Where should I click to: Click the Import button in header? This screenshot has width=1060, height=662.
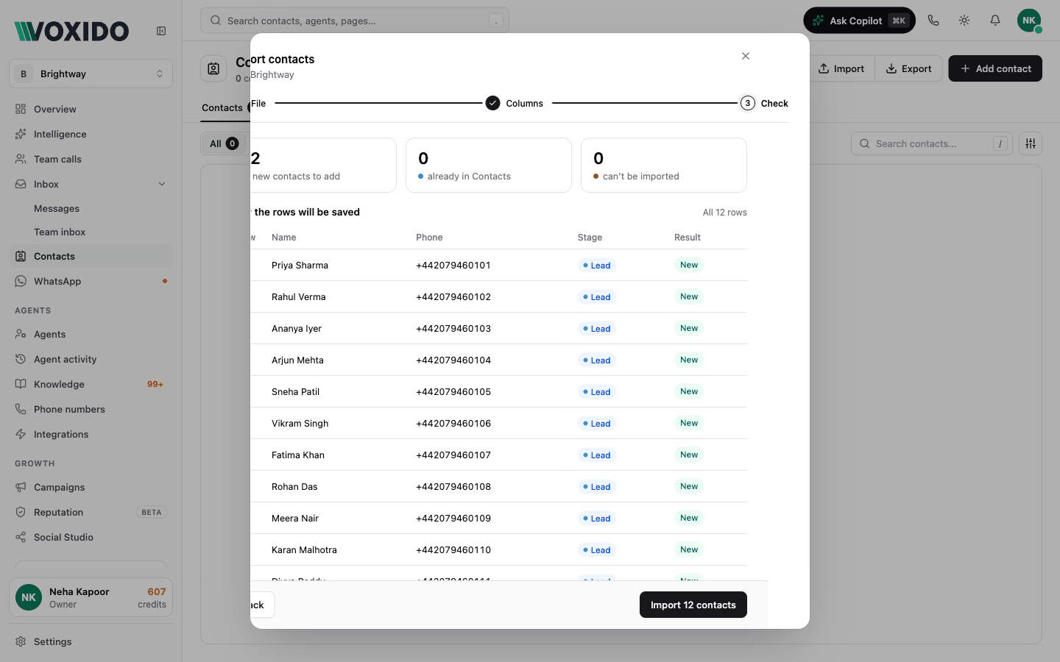click(x=841, y=68)
